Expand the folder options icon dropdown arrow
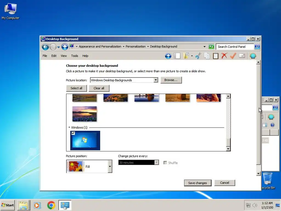This screenshot has height=211, width=281. point(192,56)
